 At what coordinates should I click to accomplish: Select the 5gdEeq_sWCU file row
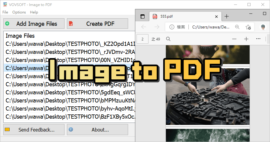(x=70, y=92)
